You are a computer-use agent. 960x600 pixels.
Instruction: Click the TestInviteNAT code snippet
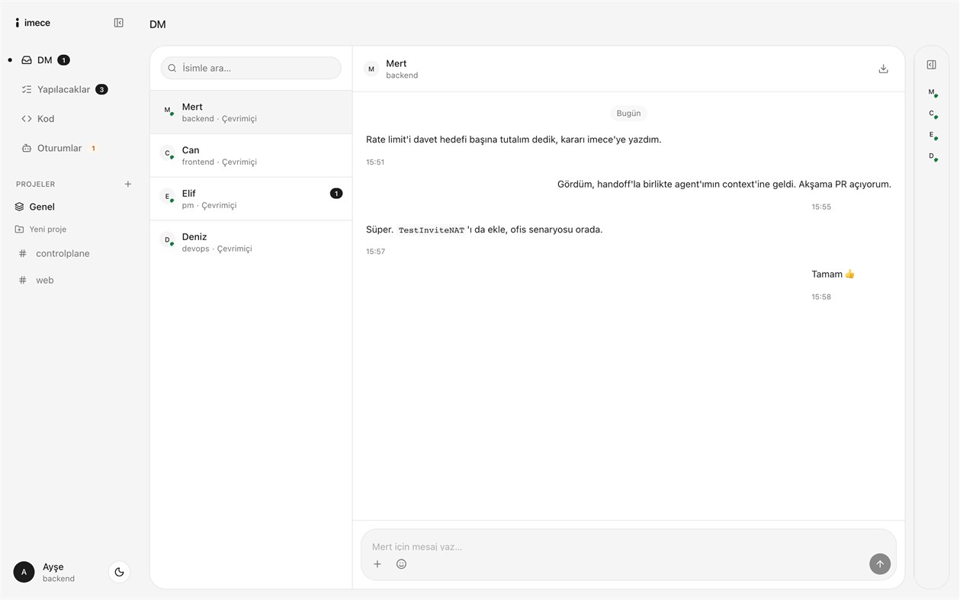(x=432, y=230)
